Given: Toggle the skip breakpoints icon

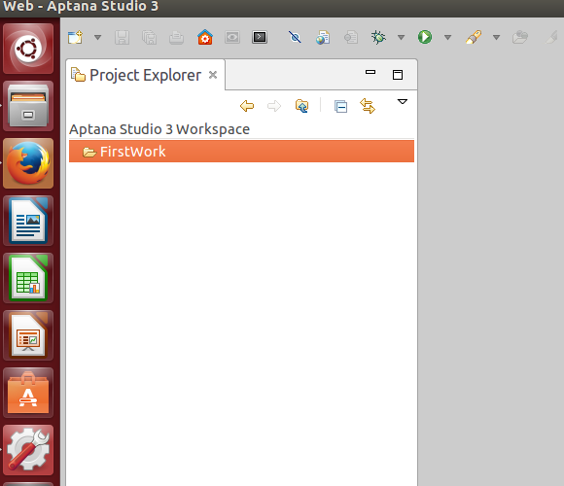Looking at the screenshot, I should (x=295, y=37).
